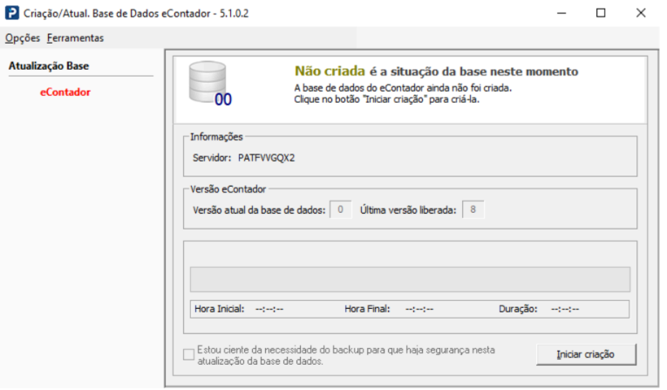Viewport: 667px width, 390px height.
Task: Click the Iniciar criação button
Action: (586, 354)
